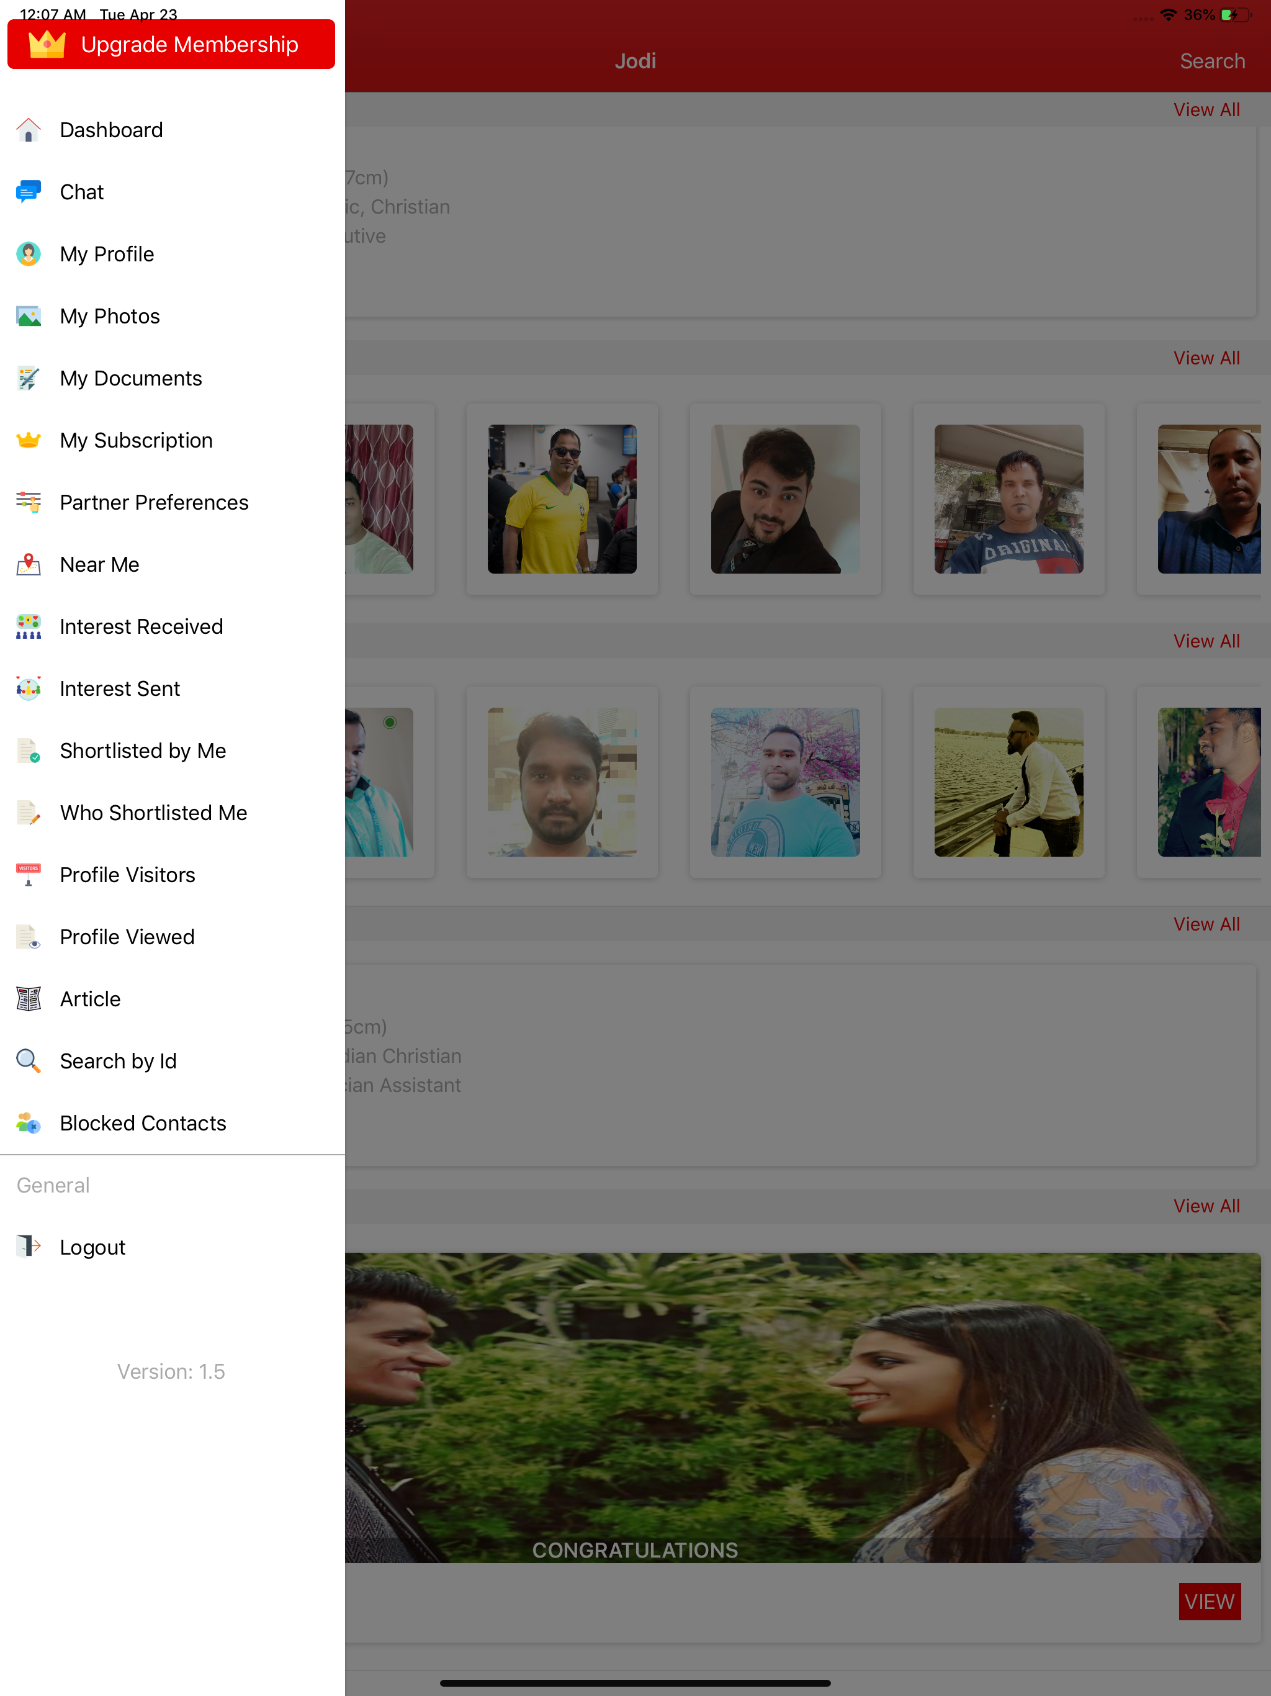The width and height of the screenshot is (1271, 1696).
Task: Open Interest Received list
Action: click(173, 626)
